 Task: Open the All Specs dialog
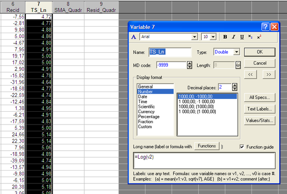coord(260,97)
